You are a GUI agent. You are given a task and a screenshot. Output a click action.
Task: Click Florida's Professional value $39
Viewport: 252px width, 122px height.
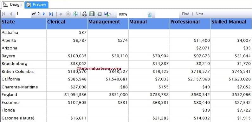206,110
